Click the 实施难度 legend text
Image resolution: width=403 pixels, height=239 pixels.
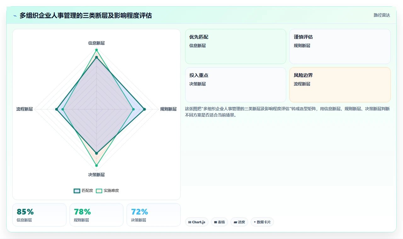click(x=111, y=191)
